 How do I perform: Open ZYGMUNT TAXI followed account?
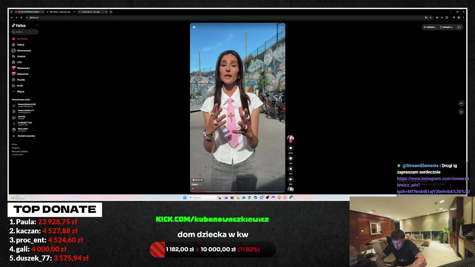[22, 123]
